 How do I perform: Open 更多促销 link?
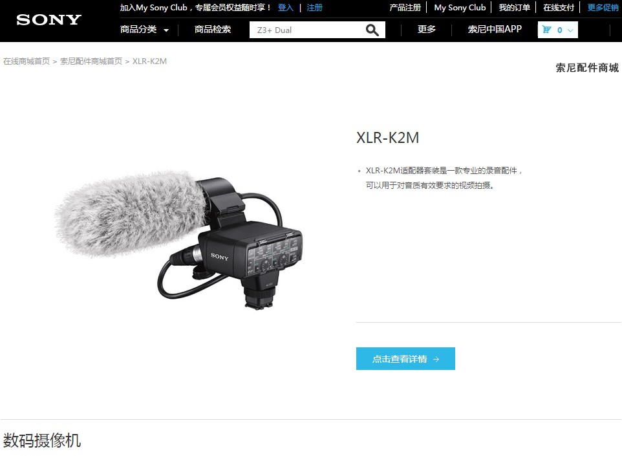click(603, 8)
